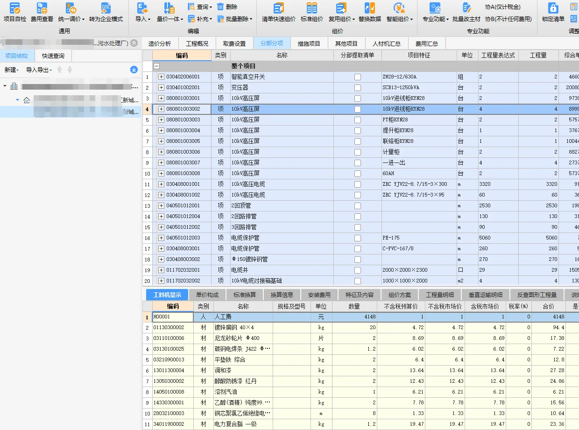Open 特征及内容 lower tab
The height and width of the screenshot is (430, 579).
coord(360,295)
